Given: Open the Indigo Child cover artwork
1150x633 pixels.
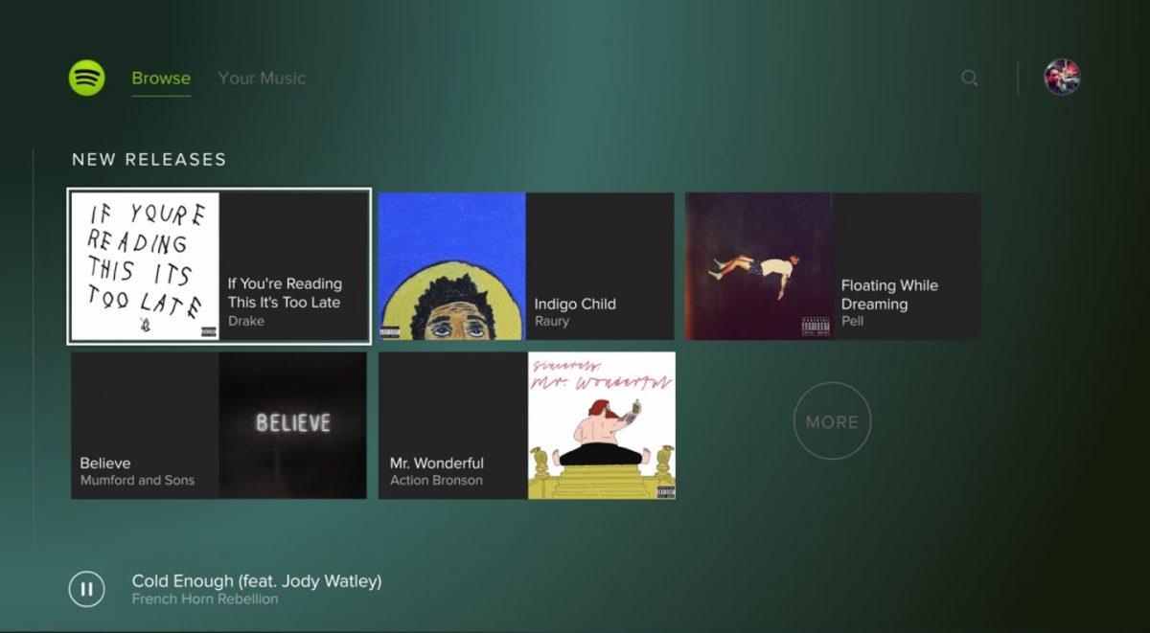Looking at the screenshot, I should [x=452, y=266].
